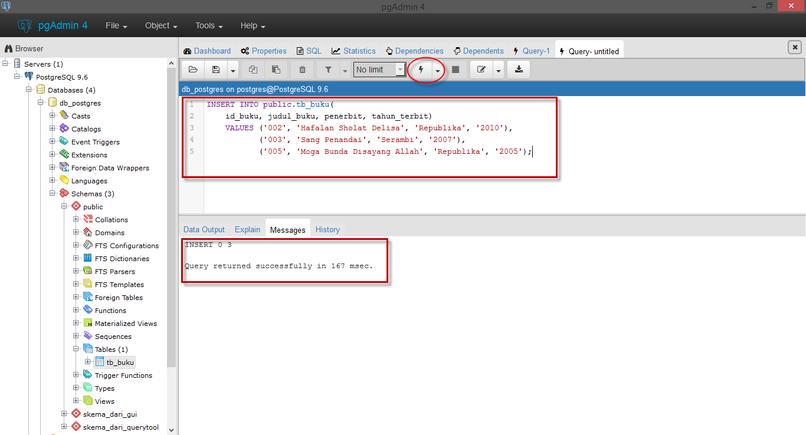Click the pgAdmin 4 logo
The width and height of the screenshot is (806, 435).
coord(52,25)
